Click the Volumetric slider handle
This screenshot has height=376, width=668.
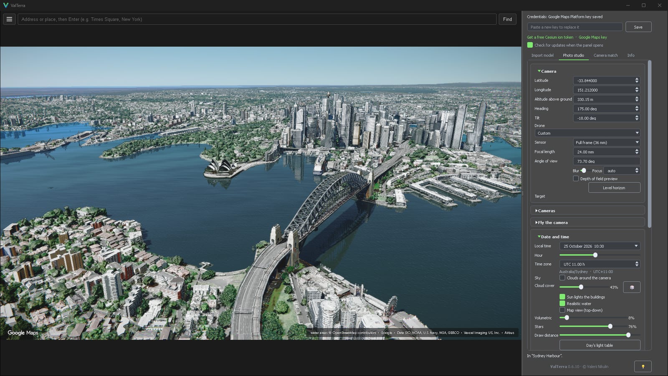pos(567,318)
